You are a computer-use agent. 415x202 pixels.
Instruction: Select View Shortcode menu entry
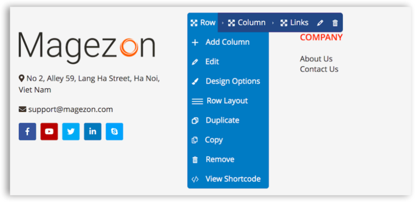(228, 179)
